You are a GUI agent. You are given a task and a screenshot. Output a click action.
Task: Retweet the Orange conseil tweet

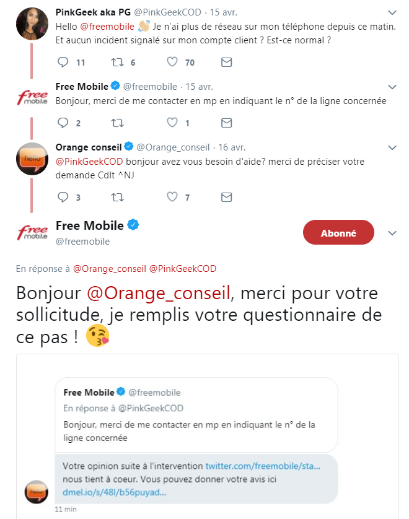(116, 197)
